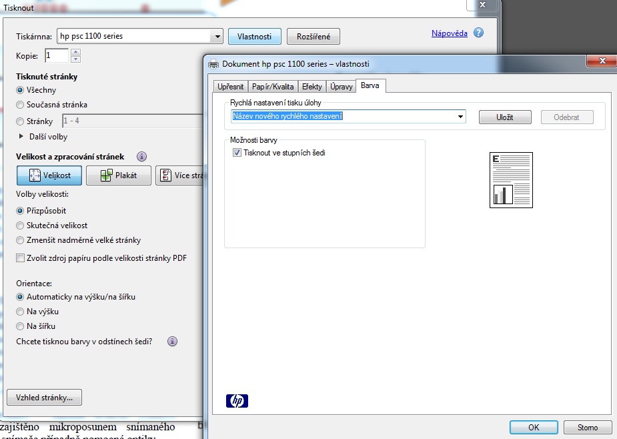Click the printer icon in properties title bar
The height and width of the screenshot is (439, 617).
coord(213,64)
